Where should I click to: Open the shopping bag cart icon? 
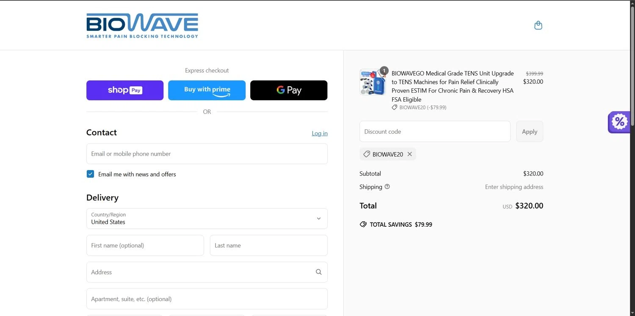(x=538, y=25)
